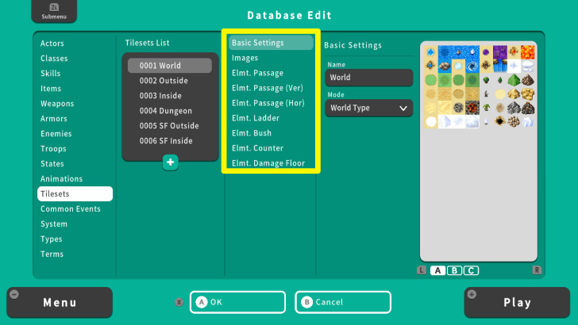This screenshot has width=578, height=325.
Task: Open Common Events category
Action: click(71, 209)
